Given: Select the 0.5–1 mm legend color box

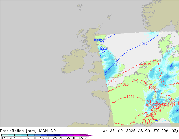Looking at the screenshot, I should point(11,135).
